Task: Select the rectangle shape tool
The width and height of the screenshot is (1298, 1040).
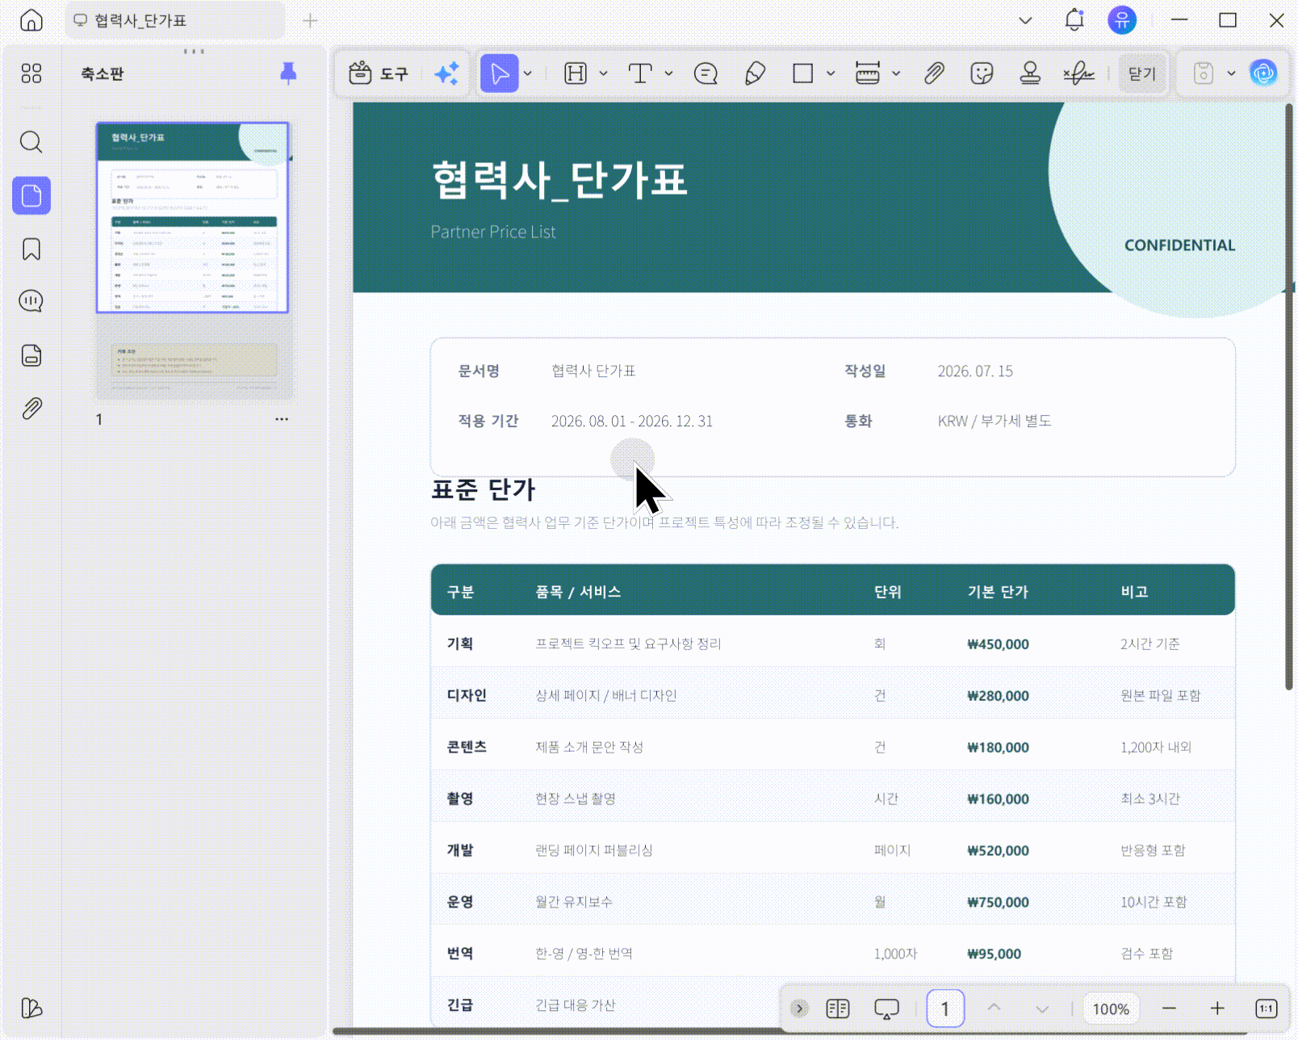Action: coord(803,73)
